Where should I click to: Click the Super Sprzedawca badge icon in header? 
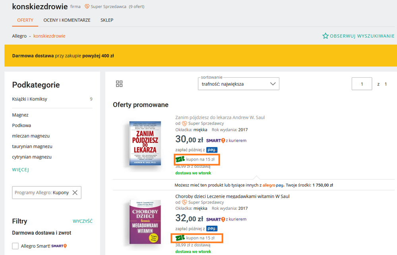87,7
